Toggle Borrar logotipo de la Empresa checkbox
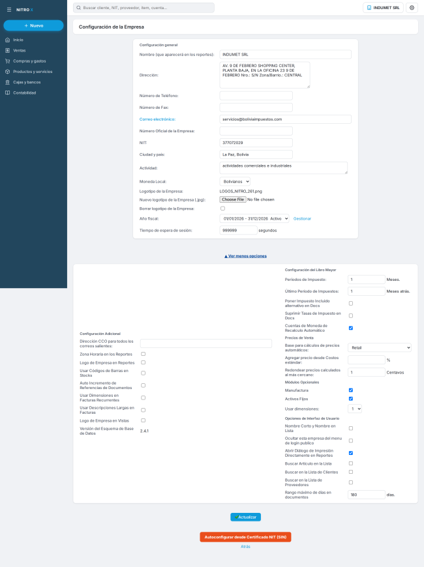The width and height of the screenshot is (424, 567). pos(222,209)
